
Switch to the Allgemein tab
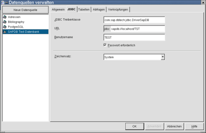click(58, 10)
